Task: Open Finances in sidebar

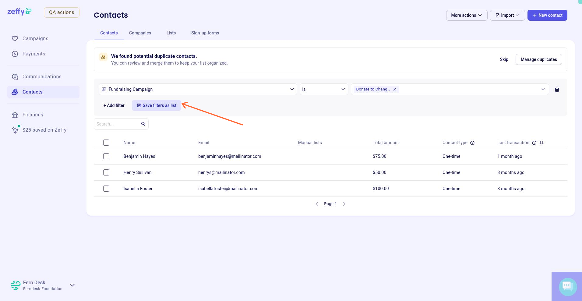Action: click(x=43, y=115)
